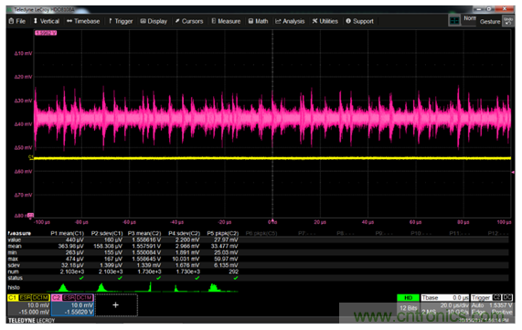Open the Trigger descriptor box
The width and height of the screenshot is (522, 330).
tap(491, 305)
